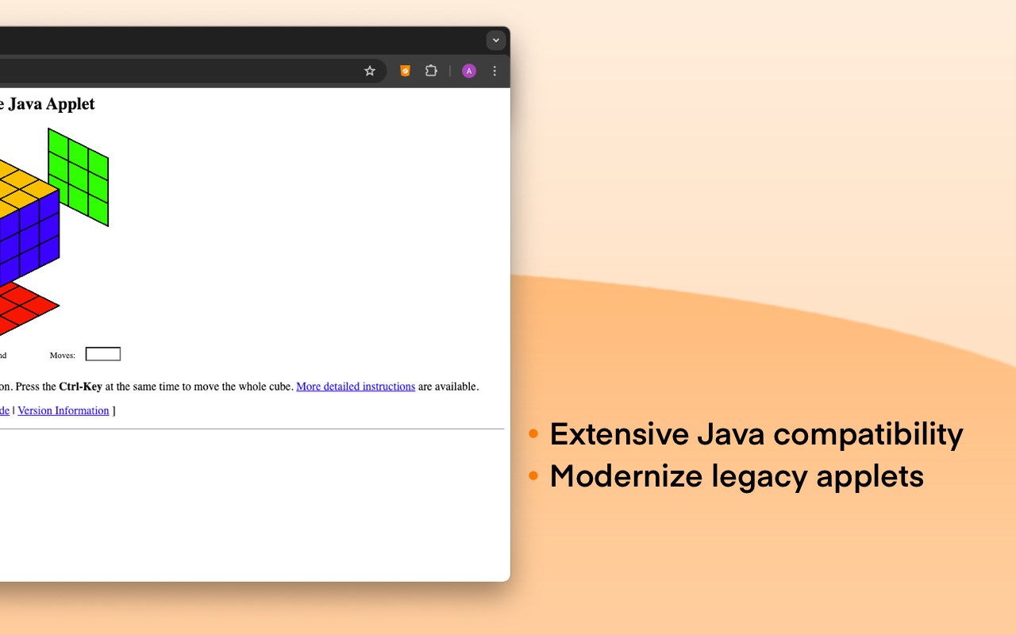Open the Version Information link
Screen dimensions: 1016x635
coord(63,410)
